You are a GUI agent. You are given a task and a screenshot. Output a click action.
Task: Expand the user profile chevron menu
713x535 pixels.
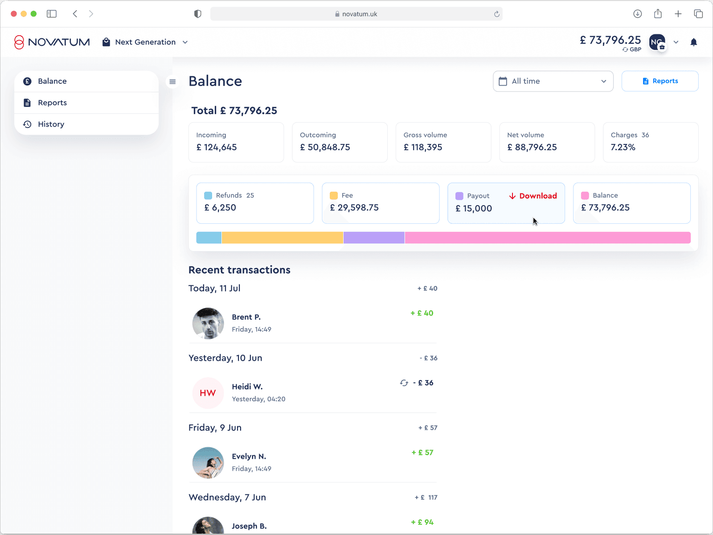[x=676, y=42]
